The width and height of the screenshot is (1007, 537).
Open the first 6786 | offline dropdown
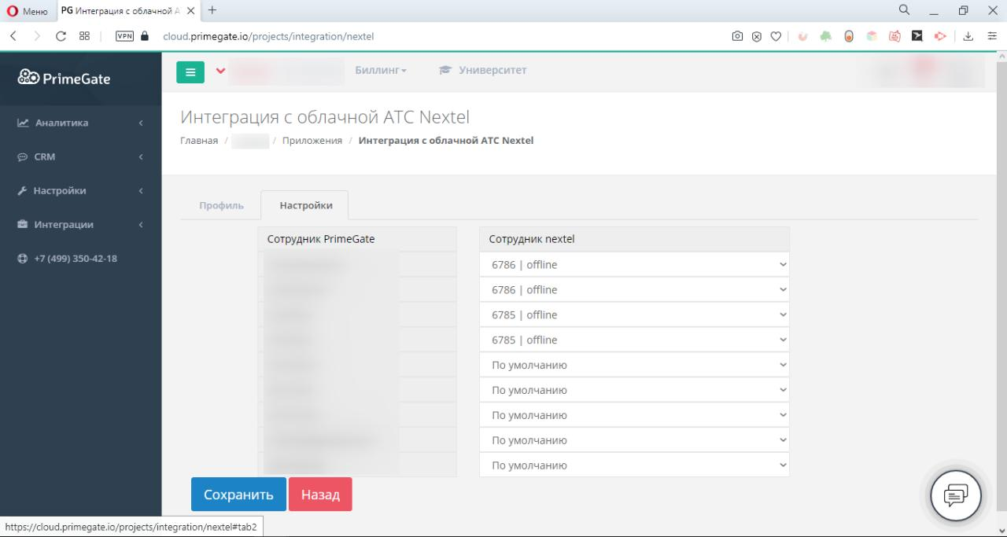(x=634, y=265)
